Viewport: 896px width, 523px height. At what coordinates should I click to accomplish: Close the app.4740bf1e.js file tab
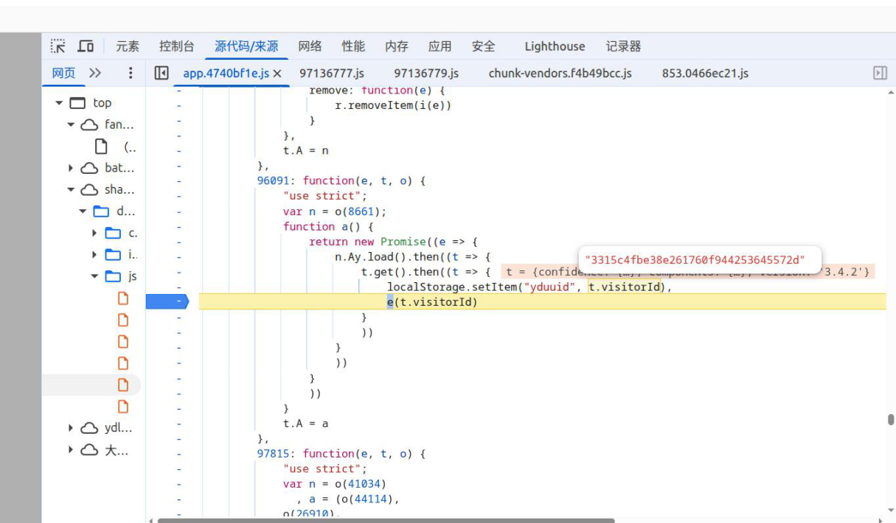click(277, 74)
